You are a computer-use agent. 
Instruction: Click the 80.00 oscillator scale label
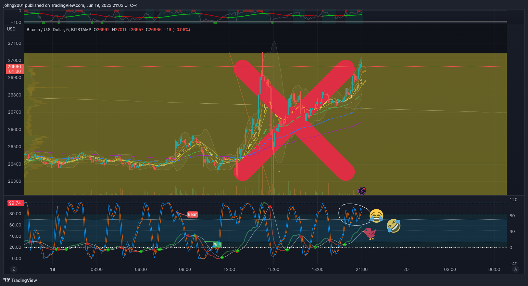pos(15,214)
